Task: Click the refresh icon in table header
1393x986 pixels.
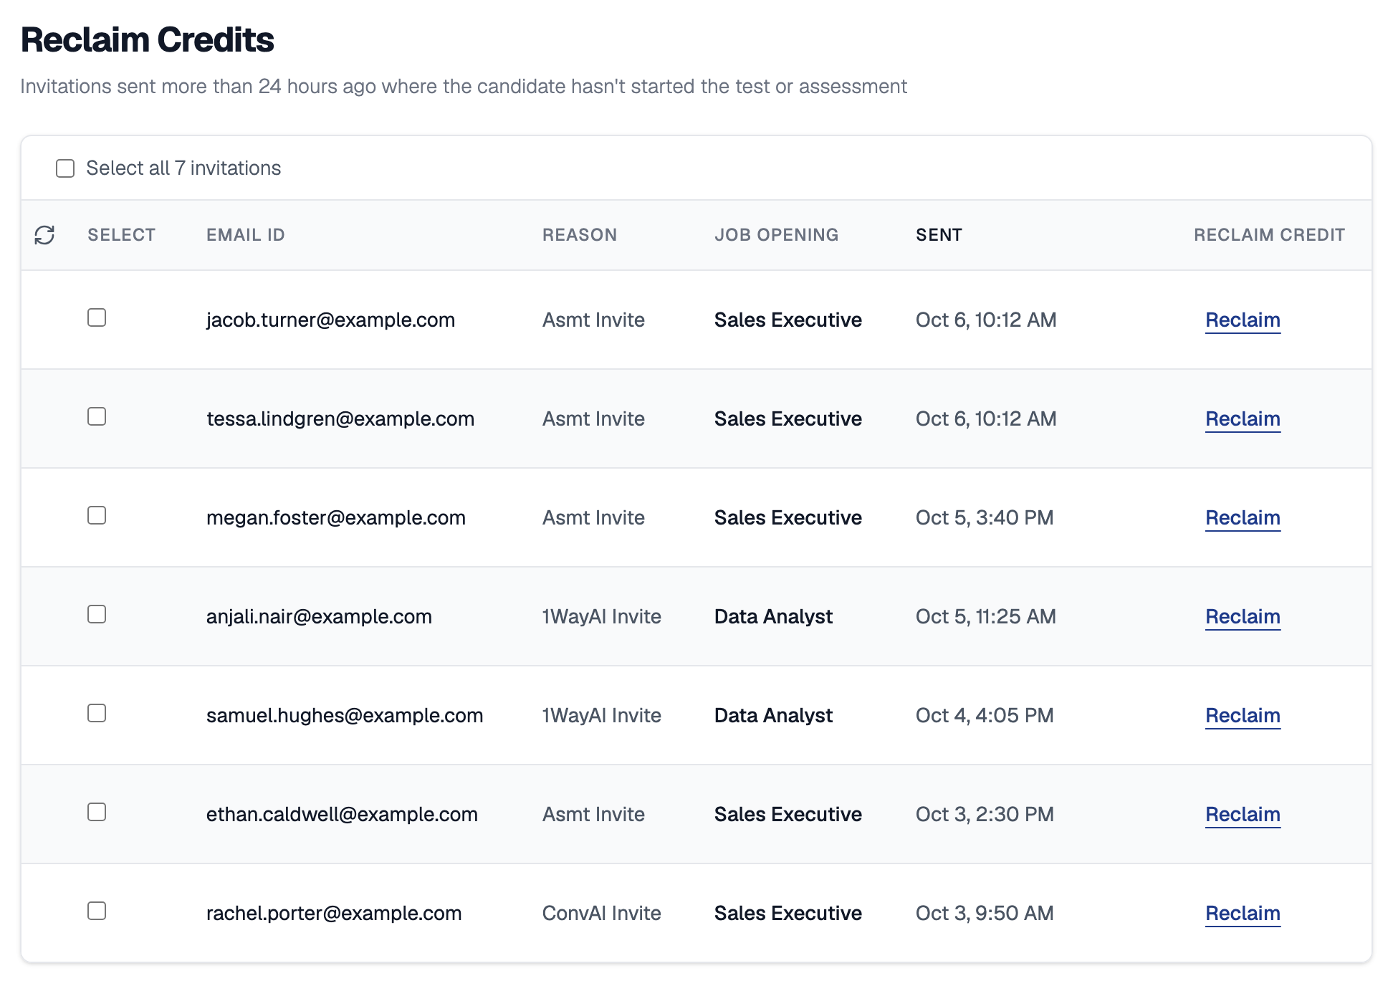Action: pyautogui.click(x=44, y=235)
